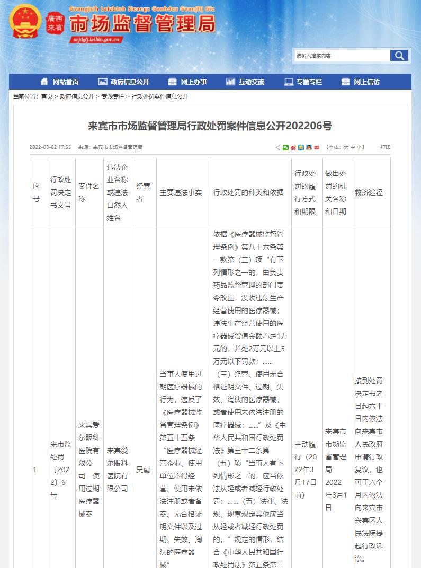Click 首页 in the breadcrumb
Image resolution: width=421 pixels, height=568 pixels.
click(x=47, y=96)
